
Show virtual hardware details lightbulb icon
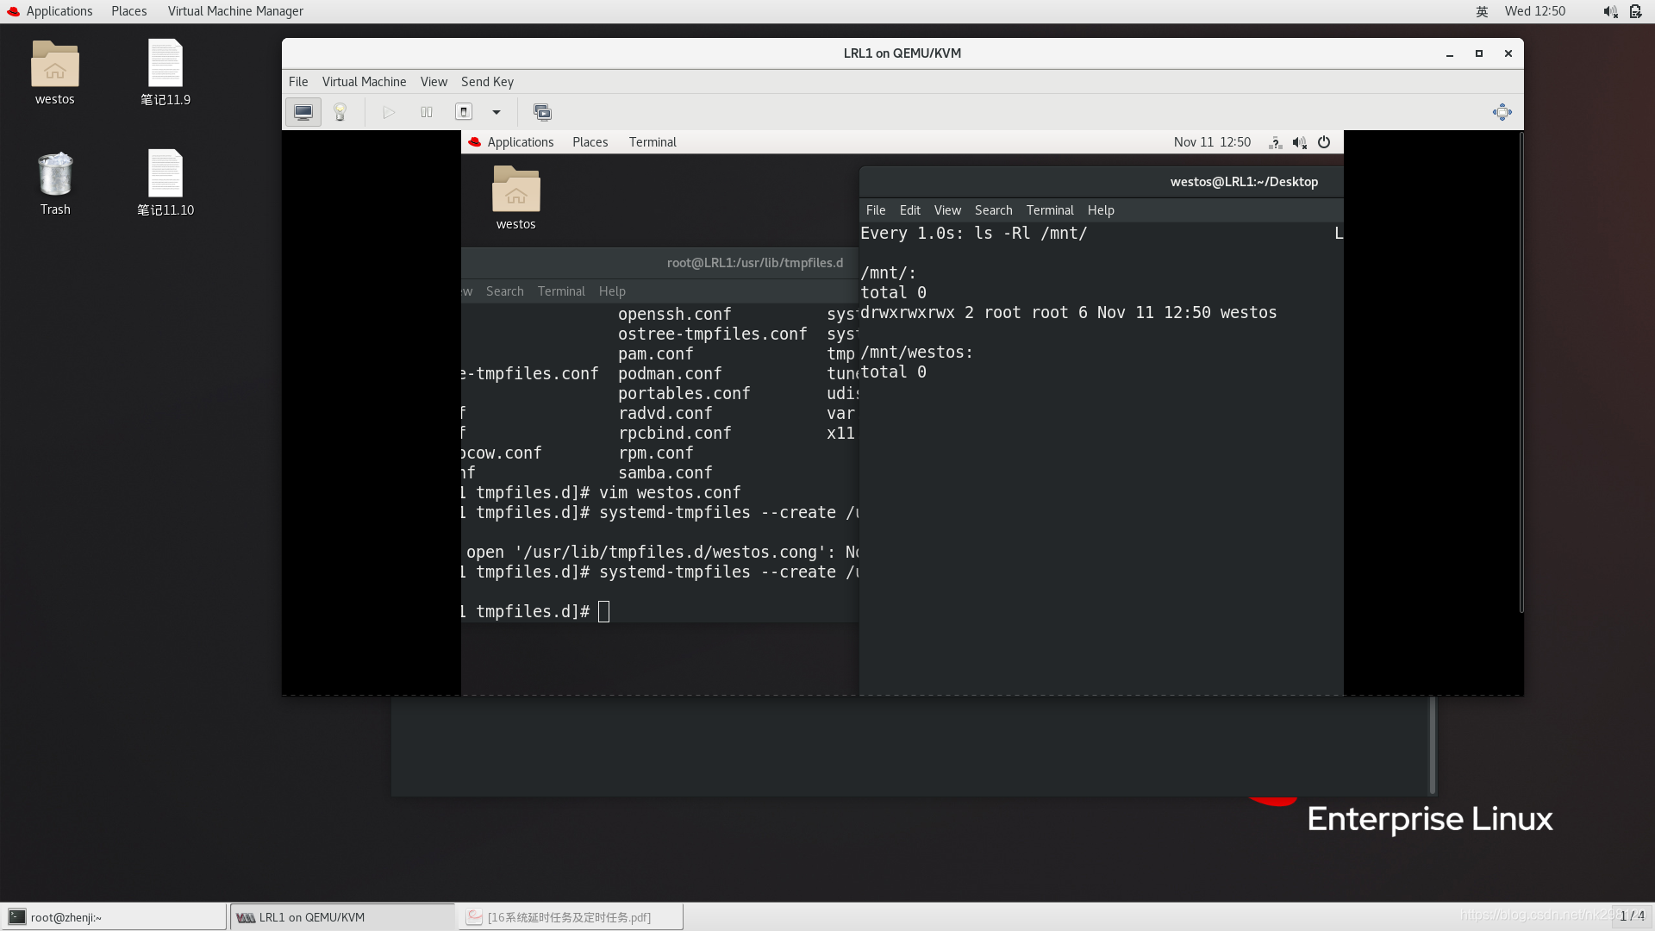340,112
